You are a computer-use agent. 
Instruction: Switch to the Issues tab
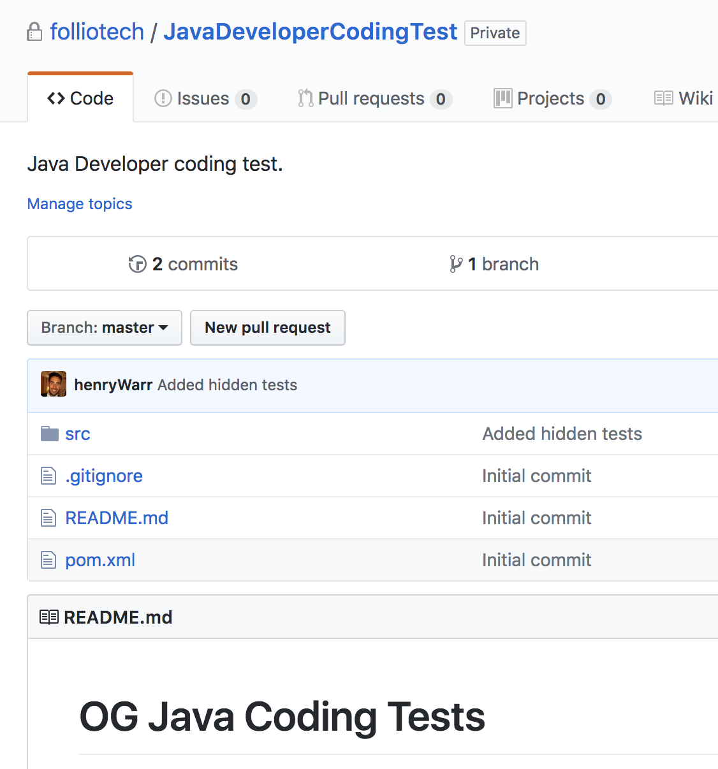pyautogui.click(x=204, y=98)
